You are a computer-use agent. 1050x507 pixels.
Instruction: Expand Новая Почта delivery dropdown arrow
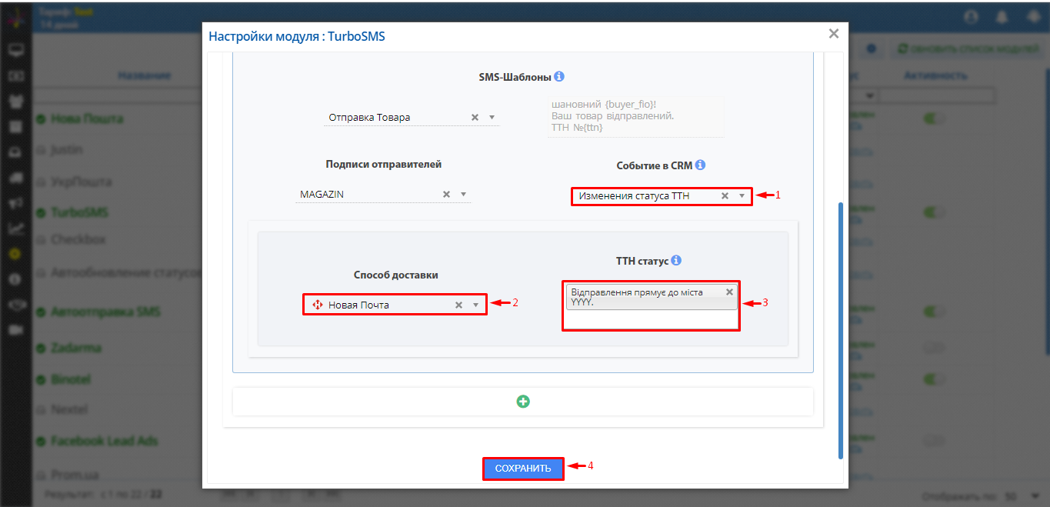[x=476, y=305]
